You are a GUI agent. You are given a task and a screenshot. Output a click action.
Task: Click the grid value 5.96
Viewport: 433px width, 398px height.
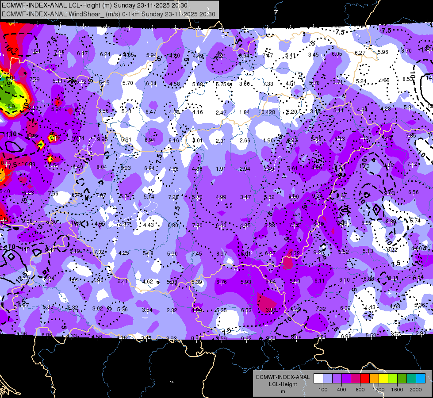coord(383,52)
